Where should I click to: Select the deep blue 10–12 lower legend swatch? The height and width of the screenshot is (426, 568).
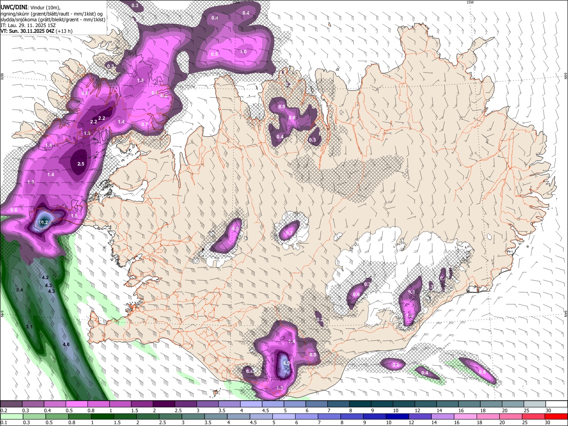pyautogui.click(x=397, y=416)
